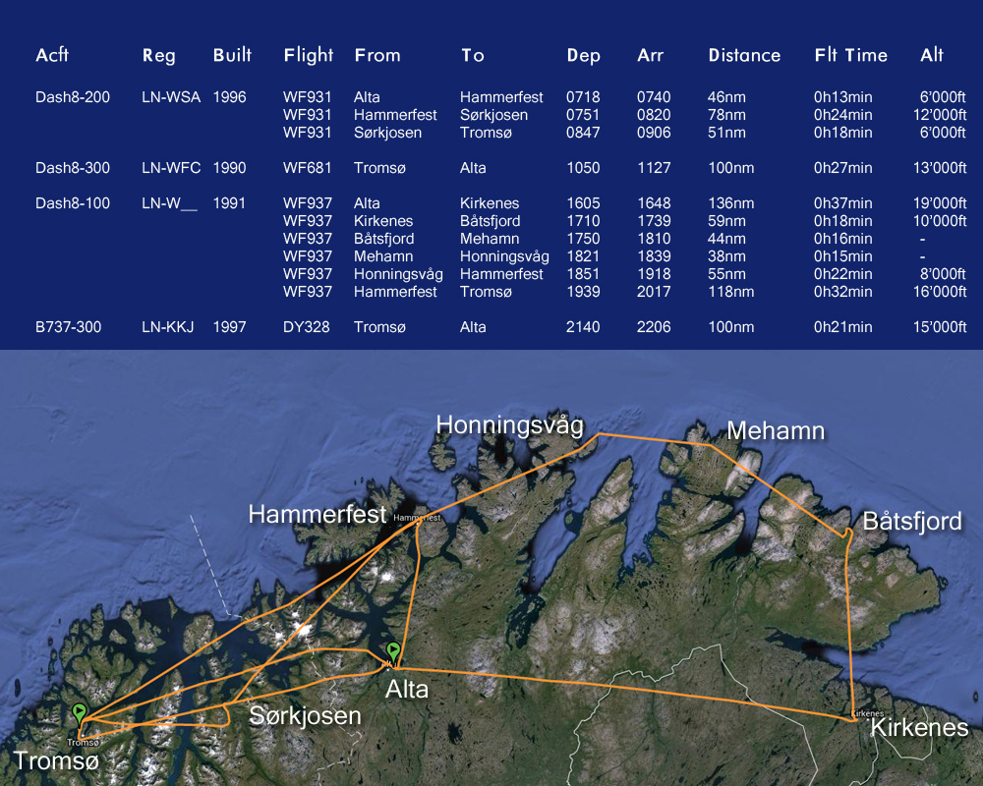
Task: Select the Built column header
Action: pos(232,55)
